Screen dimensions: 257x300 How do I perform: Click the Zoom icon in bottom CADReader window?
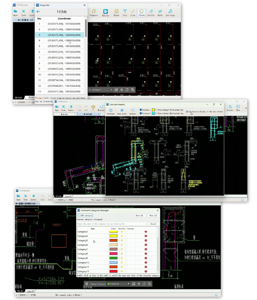pyautogui.click(x=25, y=197)
